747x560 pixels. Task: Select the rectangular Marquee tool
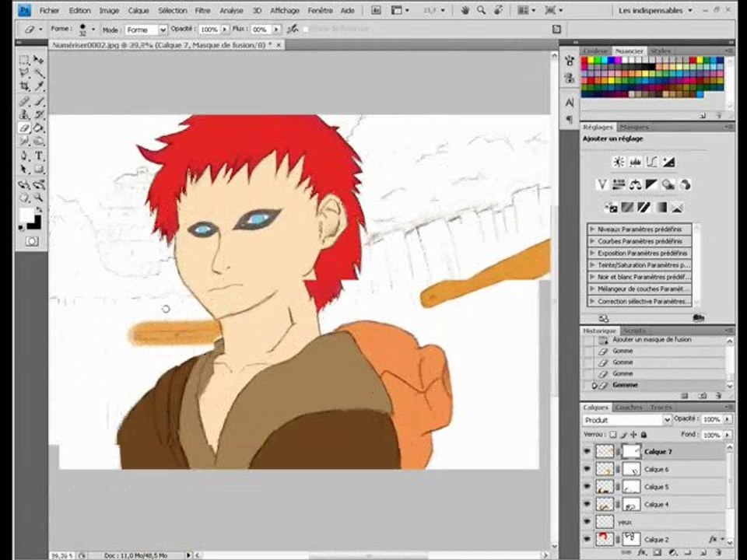click(x=24, y=60)
